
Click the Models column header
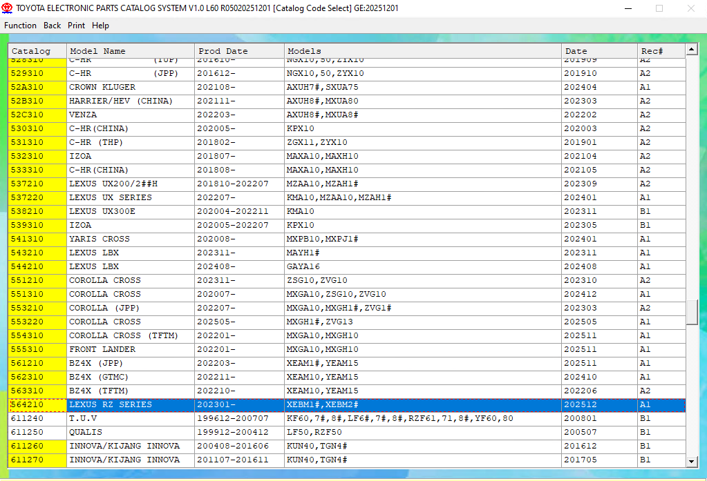click(423, 51)
